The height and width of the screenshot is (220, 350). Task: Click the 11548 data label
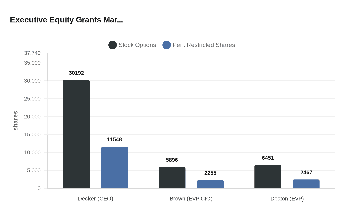click(x=114, y=140)
